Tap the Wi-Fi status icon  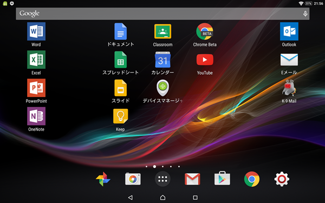pos(301,3)
